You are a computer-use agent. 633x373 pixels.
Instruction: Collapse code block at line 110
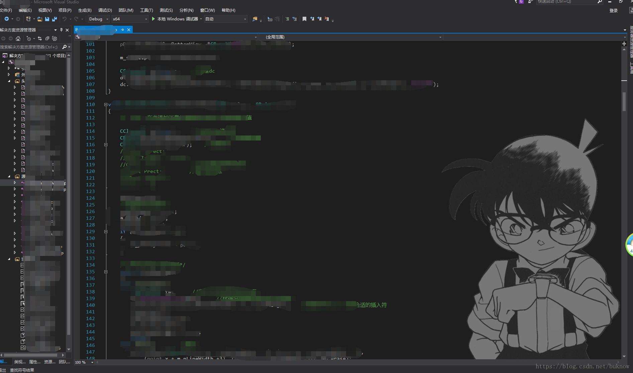[106, 104]
